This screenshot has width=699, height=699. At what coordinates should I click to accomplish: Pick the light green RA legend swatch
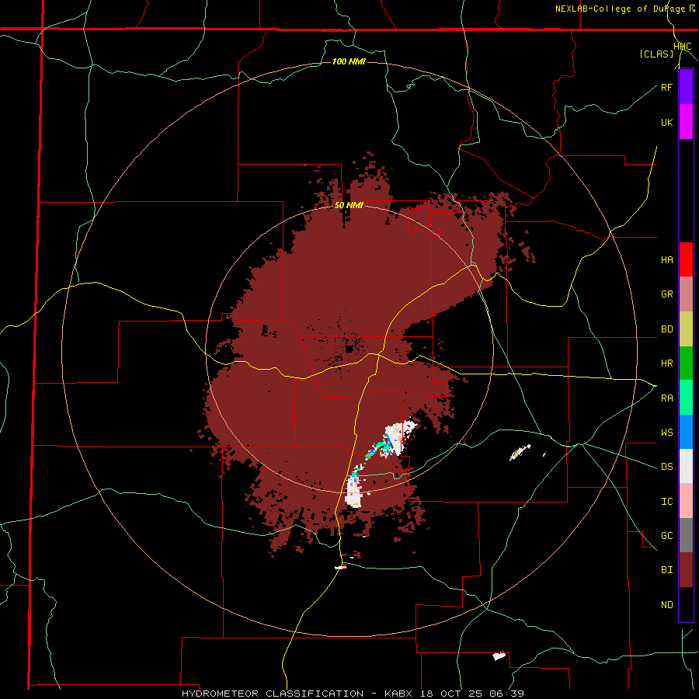point(686,398)
